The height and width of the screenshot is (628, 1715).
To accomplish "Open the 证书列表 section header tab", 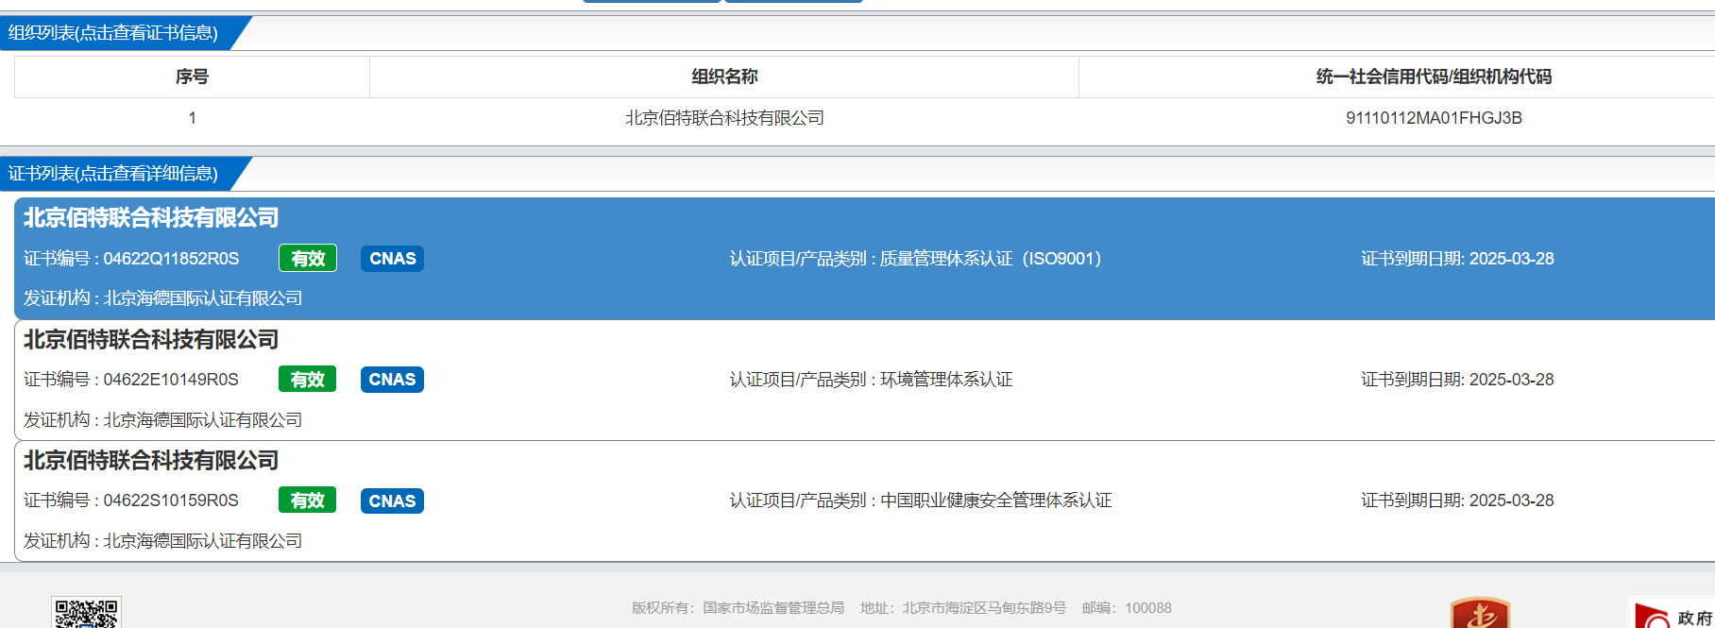I will [115, 174].
